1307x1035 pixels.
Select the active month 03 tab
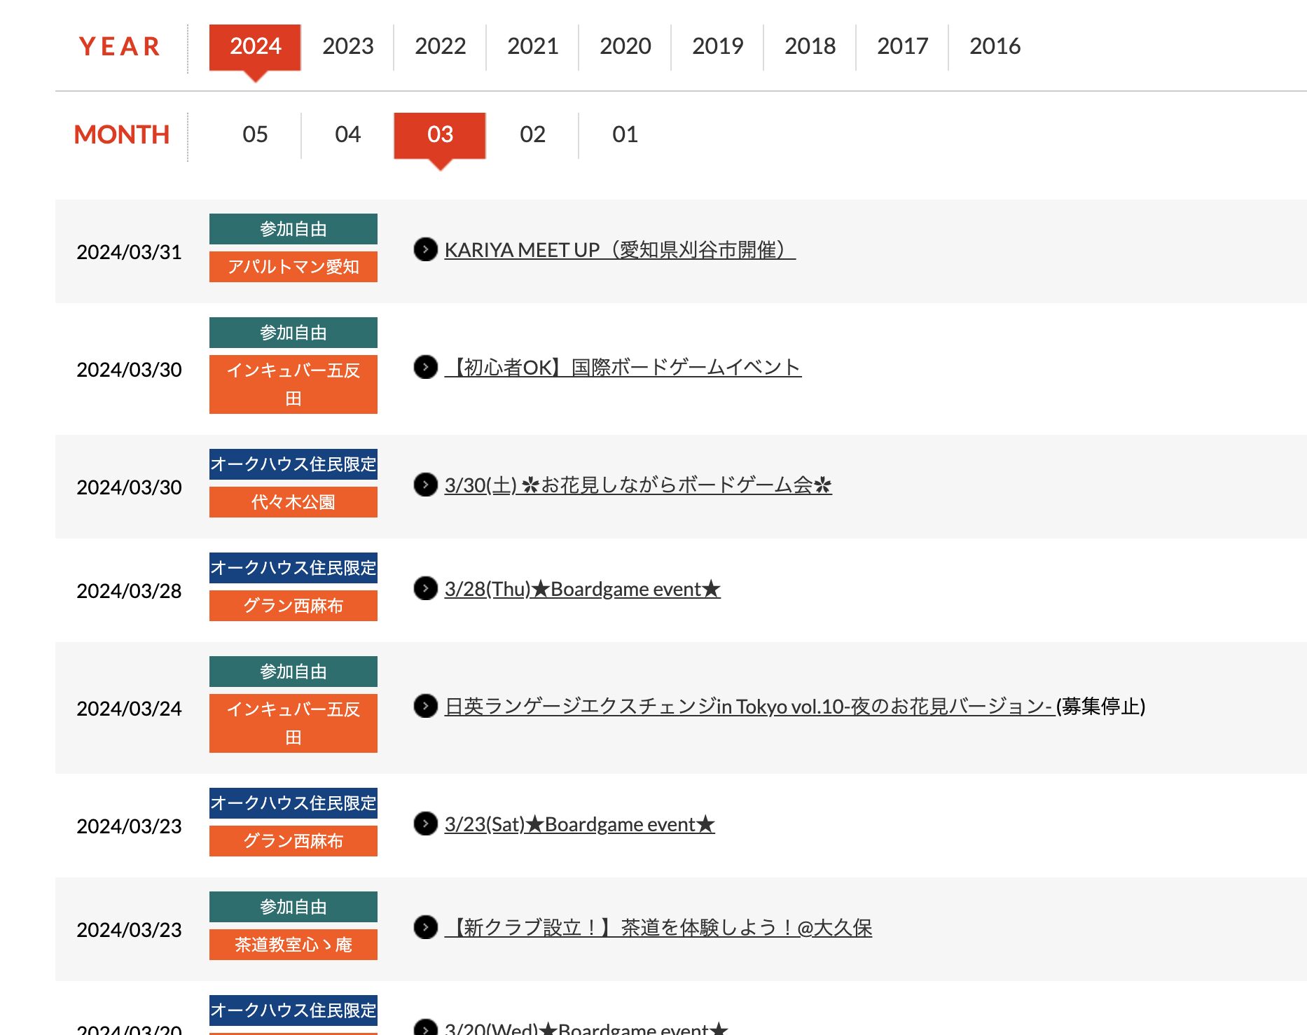(x=440, y=134)
